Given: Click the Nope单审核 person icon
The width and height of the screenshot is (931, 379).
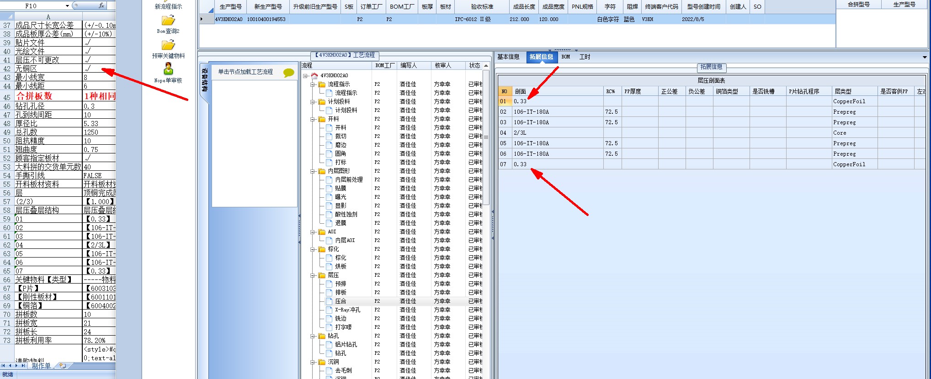Looking at the screenshot, I should coord(168,69).
